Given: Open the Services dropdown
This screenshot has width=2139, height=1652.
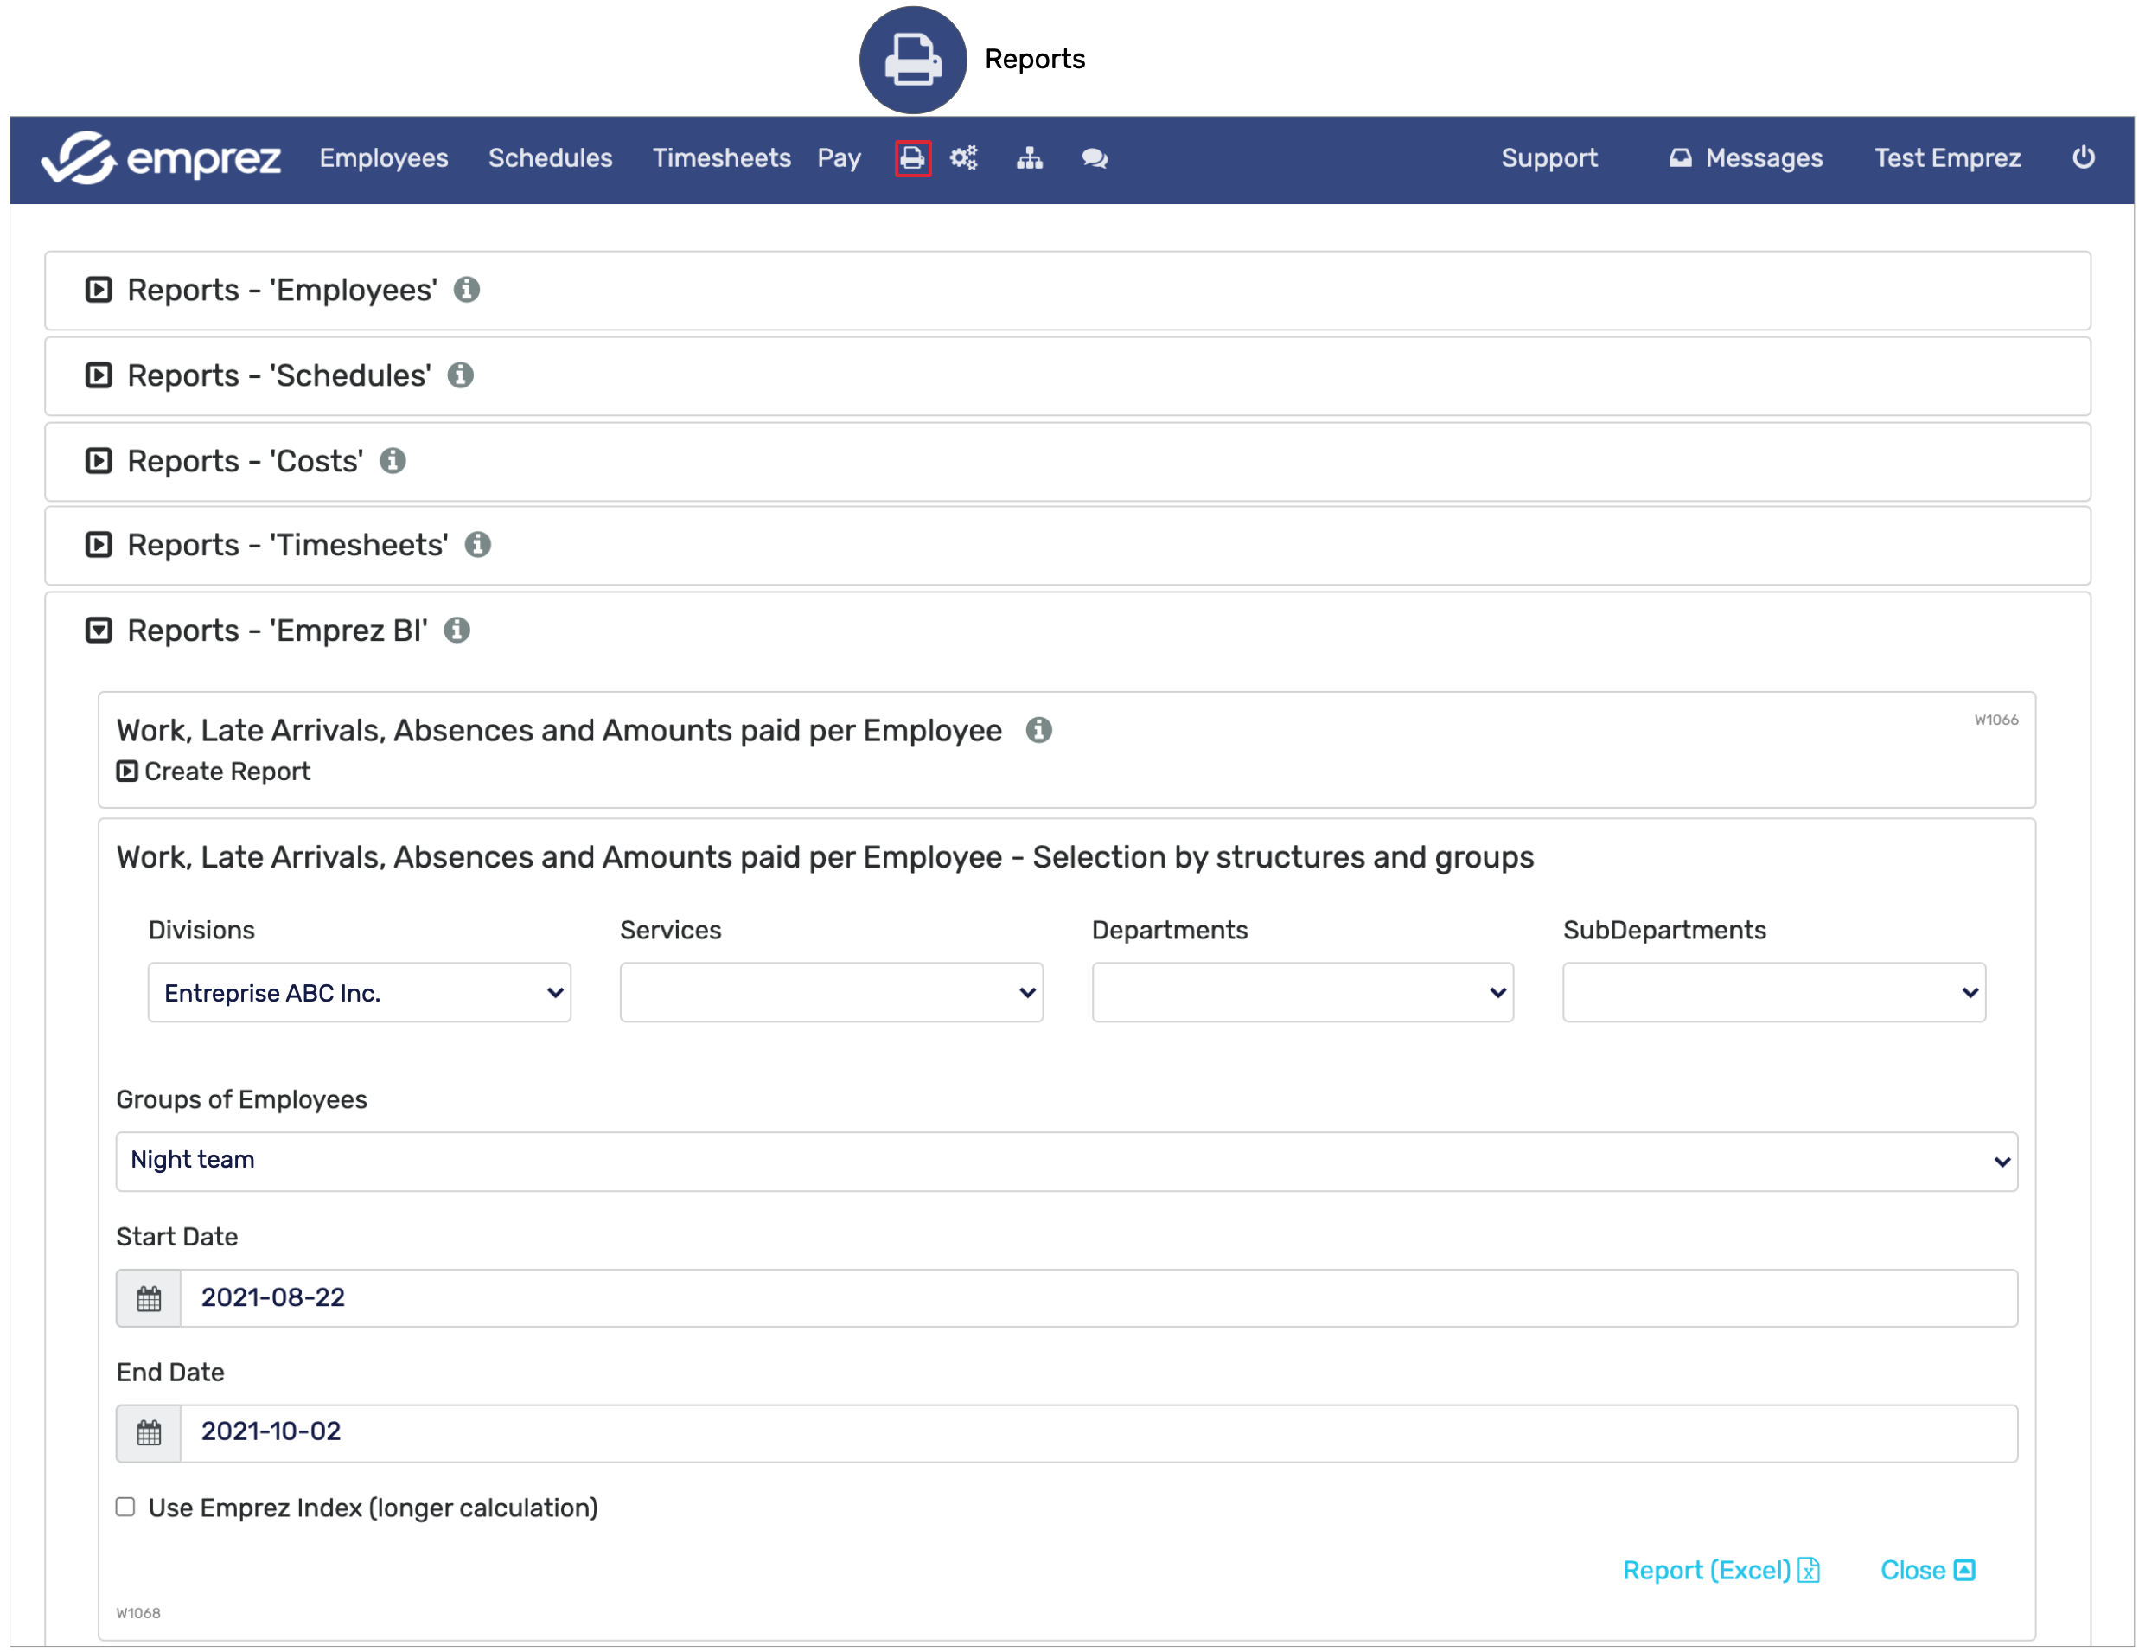Looking at the screenshot, I should [831, 993].
